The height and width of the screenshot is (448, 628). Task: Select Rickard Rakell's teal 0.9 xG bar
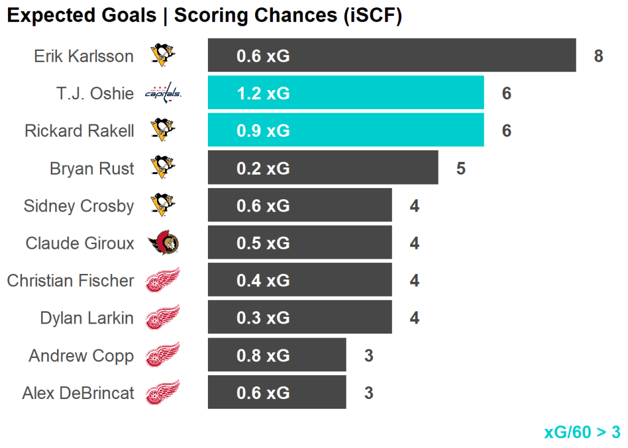(345, 131)
